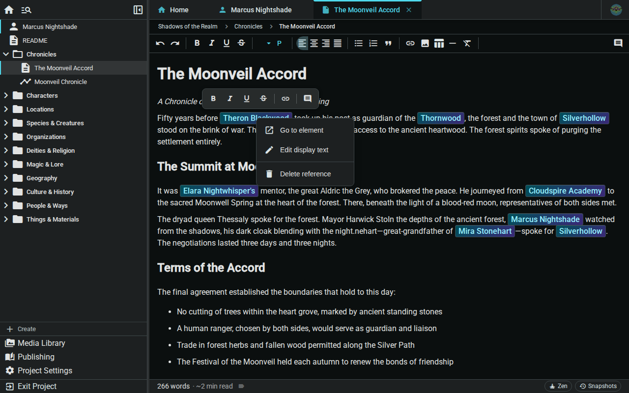Screen dimensions: 629x393
Task: Switch to the Home tab
Action: pos(173,10)
